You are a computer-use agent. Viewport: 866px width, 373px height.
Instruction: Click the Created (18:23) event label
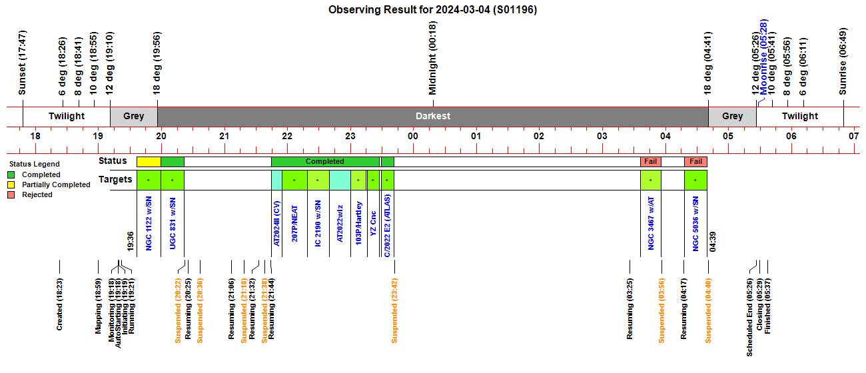coord(59,304)
